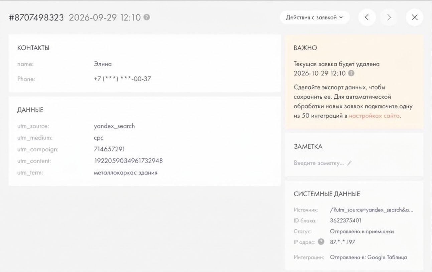
Task: Click the utm_campaign value 714657291
Action: (x=109, y=149)
